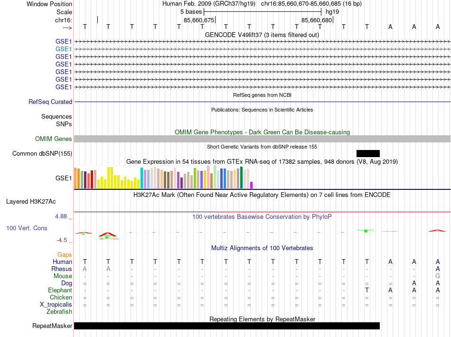Click the Window Position label
Viewport: 451px width, 337px height.
pyautogui.click(x=49, y=4)
